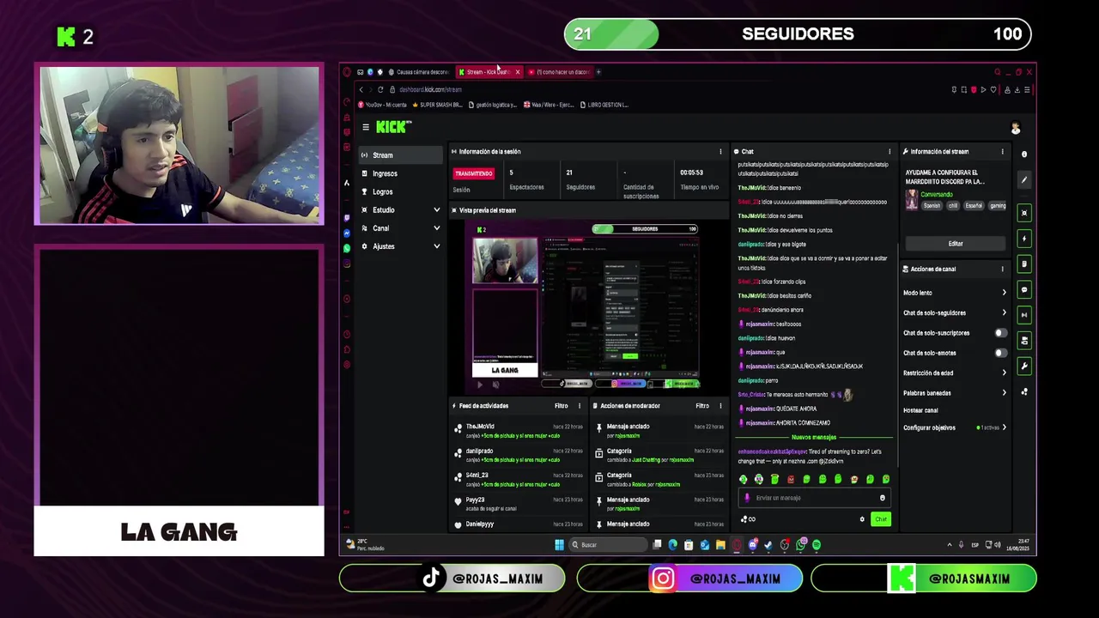The width and height of the screenshot is (1099, 618).
Task: Open YouGov - Mi cuenta bookmark
Action: click(x=381, y=105)
